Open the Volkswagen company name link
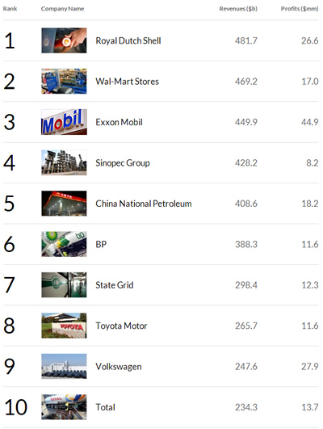Screen dimensions: 323x429 119,367
